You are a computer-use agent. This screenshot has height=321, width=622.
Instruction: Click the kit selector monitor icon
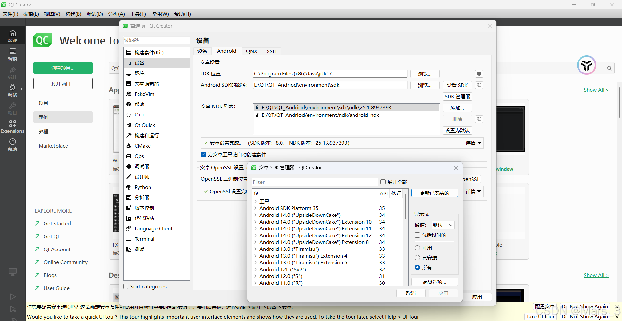point(13,272)
